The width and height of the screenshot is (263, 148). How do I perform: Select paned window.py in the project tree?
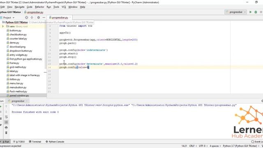coord(19,95)
